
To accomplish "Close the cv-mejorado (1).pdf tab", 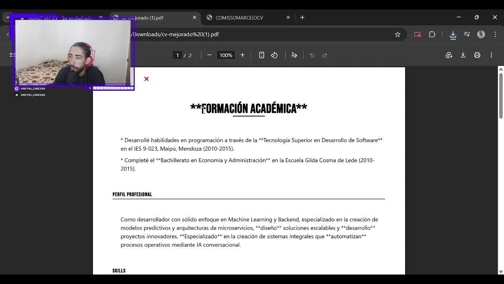I will [x=195, y=17].
